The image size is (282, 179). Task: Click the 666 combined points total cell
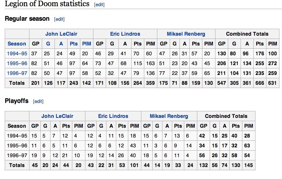point(259,83)
